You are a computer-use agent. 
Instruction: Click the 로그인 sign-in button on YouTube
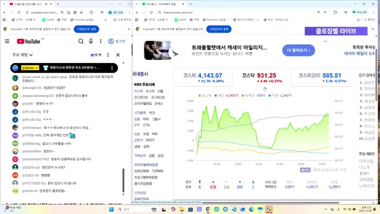pyautogui.click(x=117, y=41)
